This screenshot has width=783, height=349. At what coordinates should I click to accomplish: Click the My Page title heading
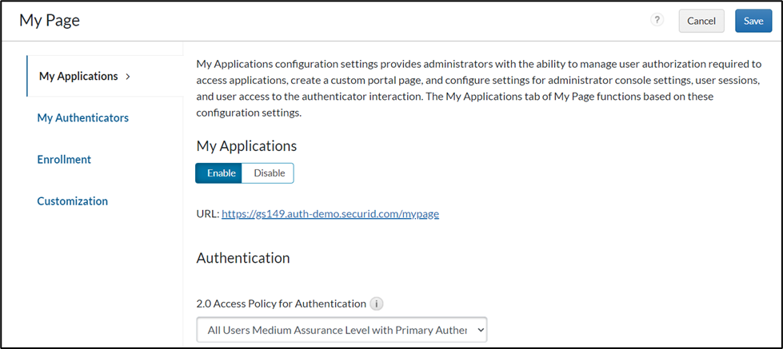pyautogui.click(x=50, y=21)
